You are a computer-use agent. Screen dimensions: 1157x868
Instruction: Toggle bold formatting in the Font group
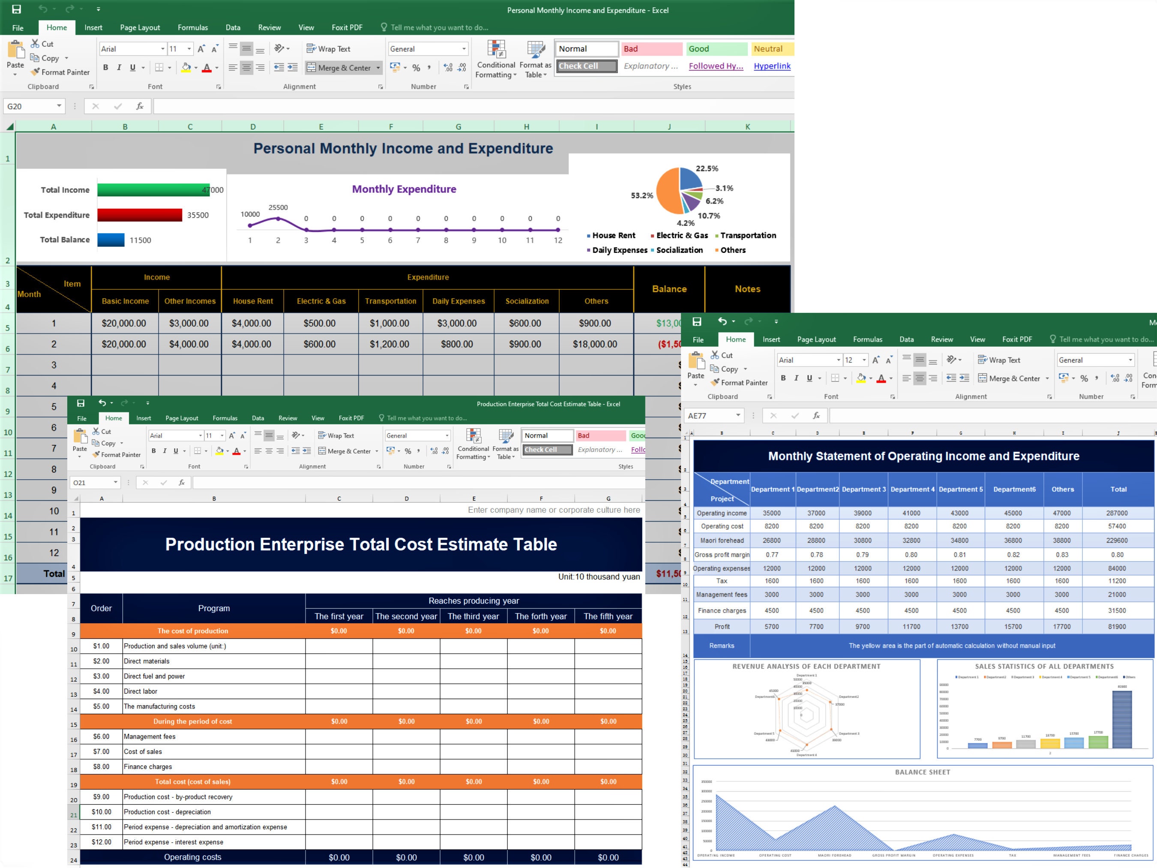tap(105, 67)
